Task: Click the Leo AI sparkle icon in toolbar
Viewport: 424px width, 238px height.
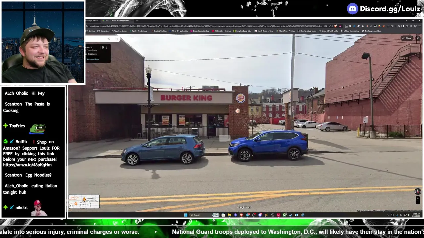Action: (x=411, y=26)
